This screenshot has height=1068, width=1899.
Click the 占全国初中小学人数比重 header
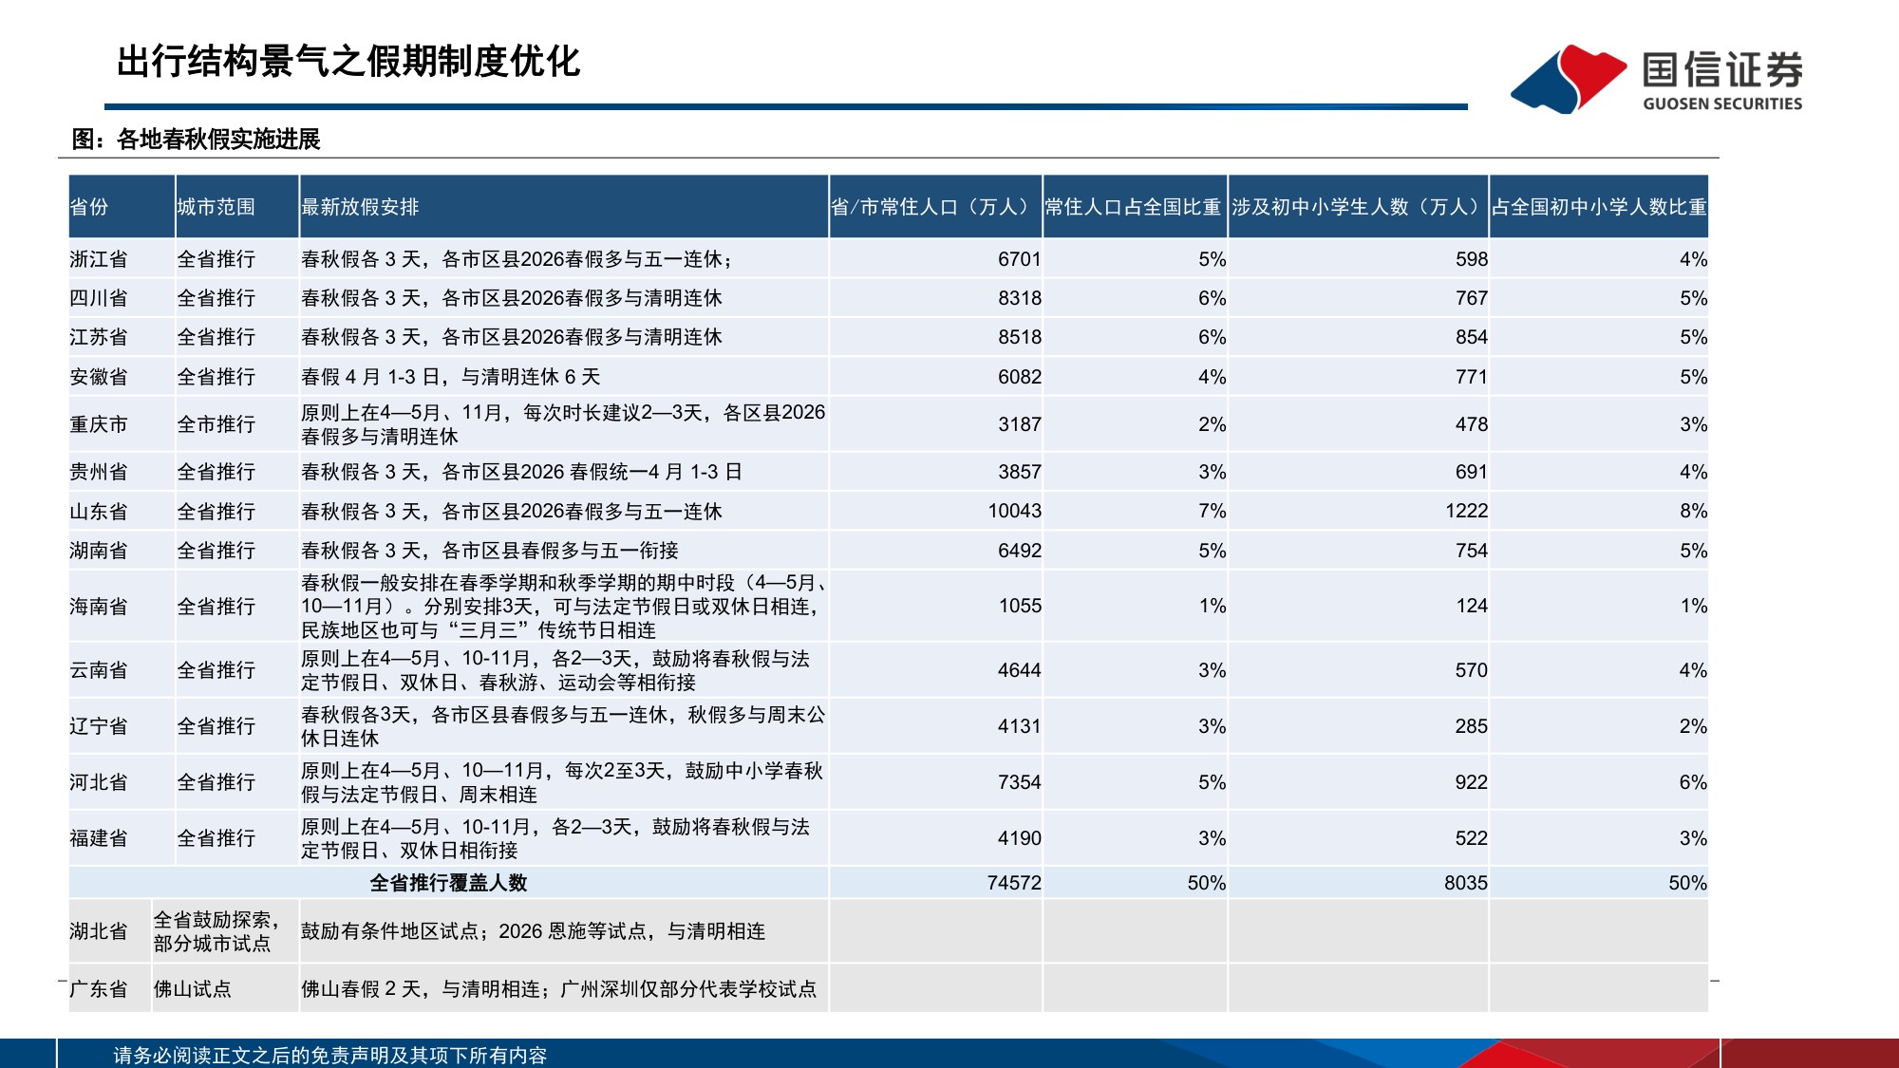[1599, 207]
